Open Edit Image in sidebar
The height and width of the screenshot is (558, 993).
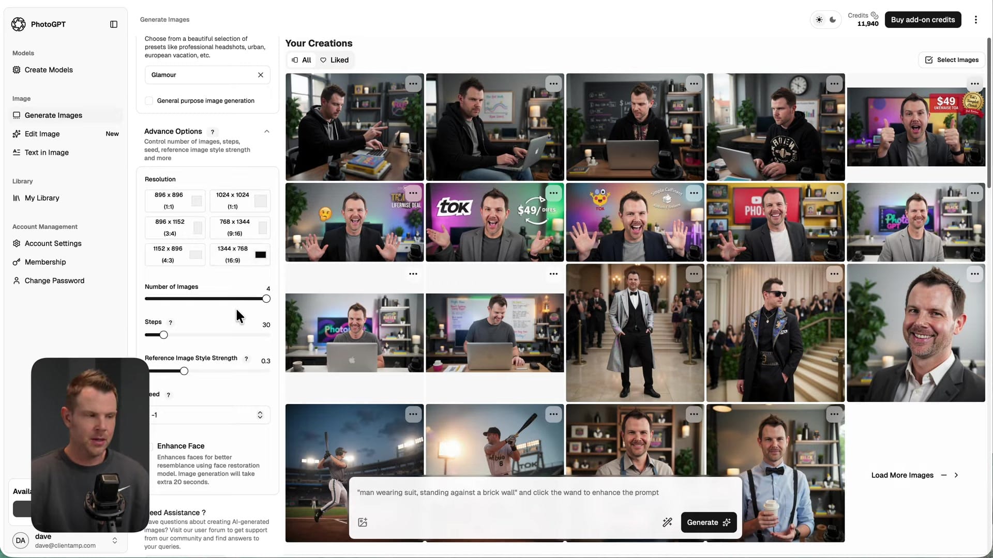[66, 134]
